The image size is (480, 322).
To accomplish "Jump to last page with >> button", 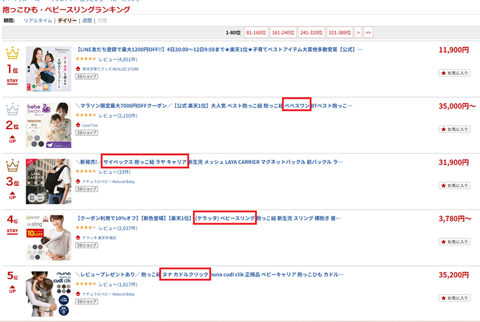I will [368, 32].
